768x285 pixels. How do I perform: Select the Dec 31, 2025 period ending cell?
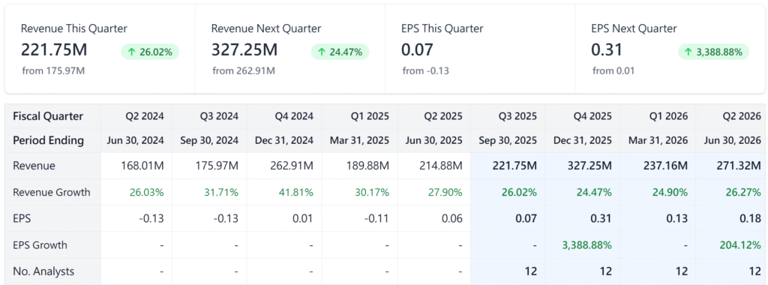tap(583, 140)
